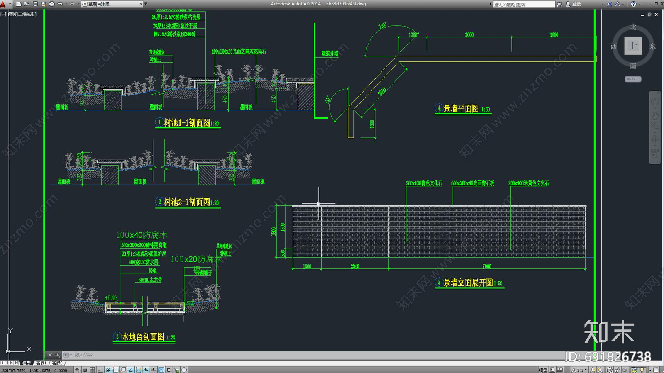Click the New drawing icon

click(19, 4)
